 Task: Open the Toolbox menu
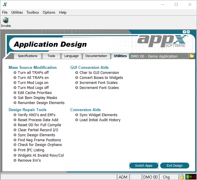[x=33, y=12]
